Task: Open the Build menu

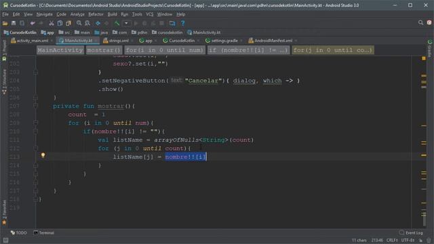Action: point(112,14)
